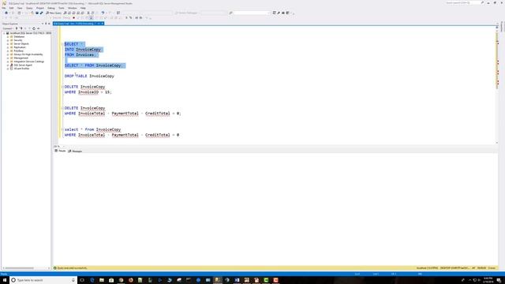Viewport: 505px width, 284px height.
Task: Open the Edit menu
Action: (11, 8)
